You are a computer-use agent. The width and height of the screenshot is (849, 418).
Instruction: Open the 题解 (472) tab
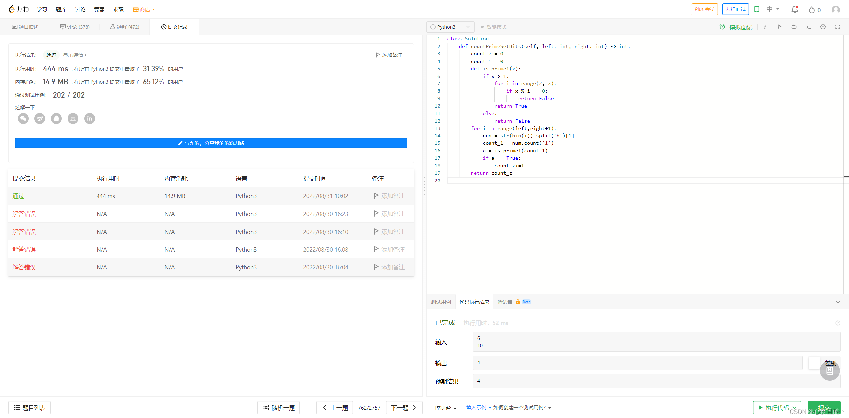pyautogui.click(x=124, y=27)
